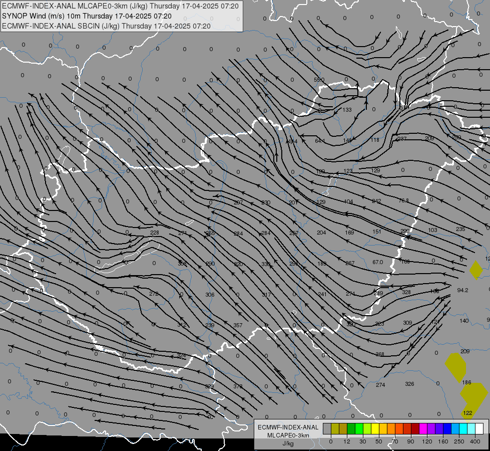This screenshot has height=451, width=490.
Task: Select the map value 122
Action: [467, 413]
